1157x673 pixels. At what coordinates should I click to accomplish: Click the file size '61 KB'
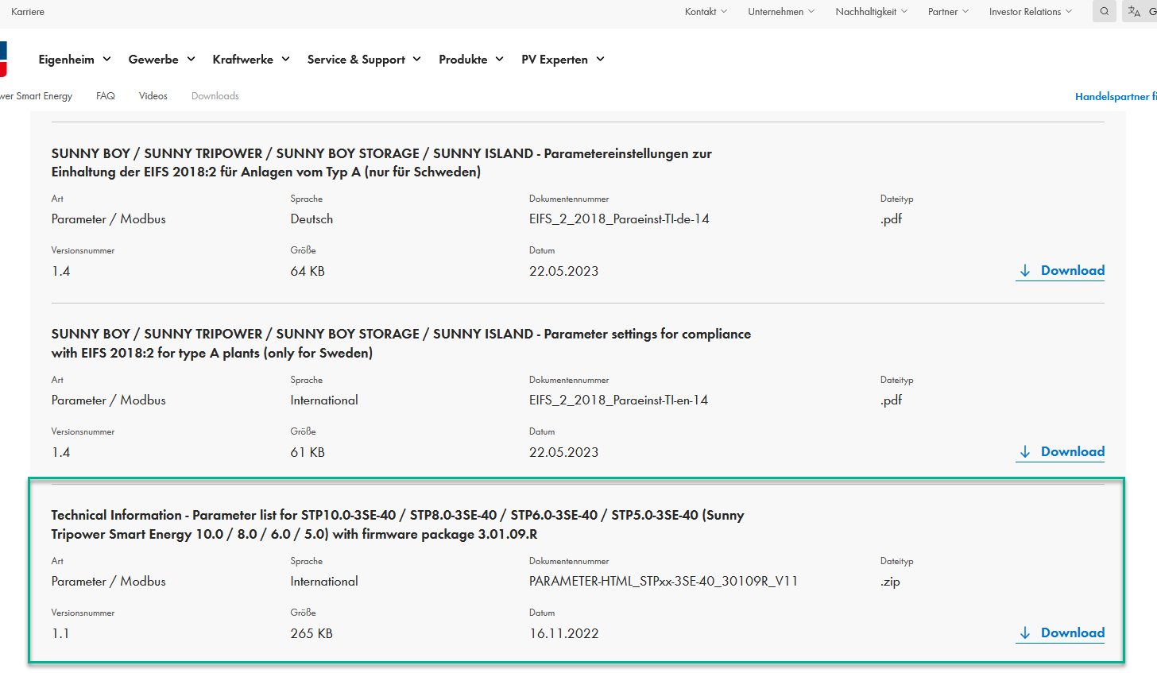pyautogui.click(x=308, y=453)
